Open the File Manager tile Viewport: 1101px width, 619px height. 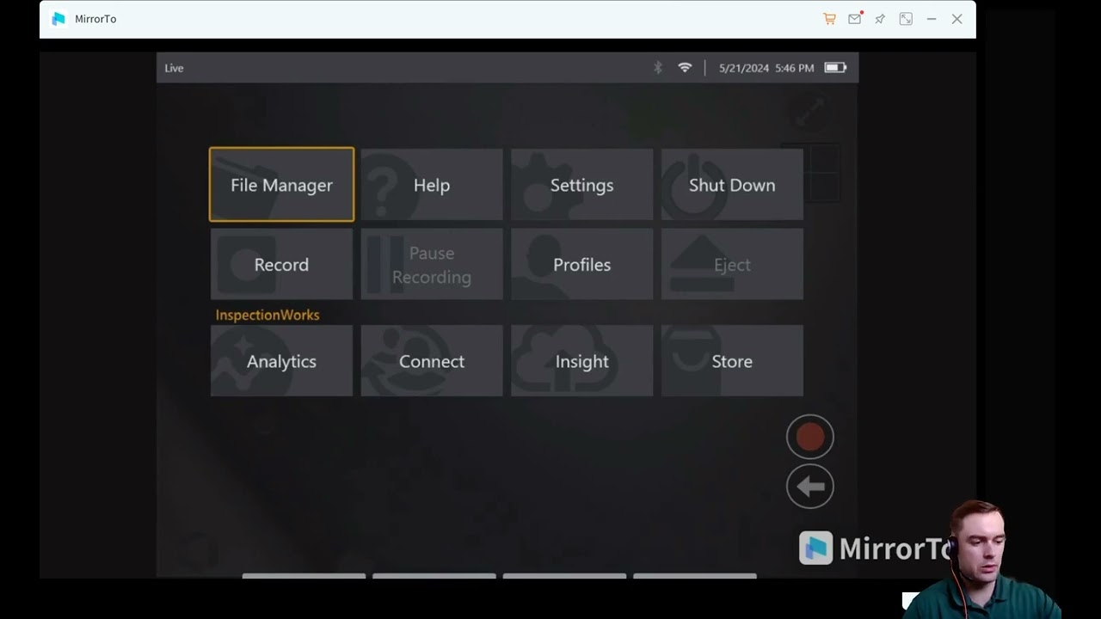[281, 185]
